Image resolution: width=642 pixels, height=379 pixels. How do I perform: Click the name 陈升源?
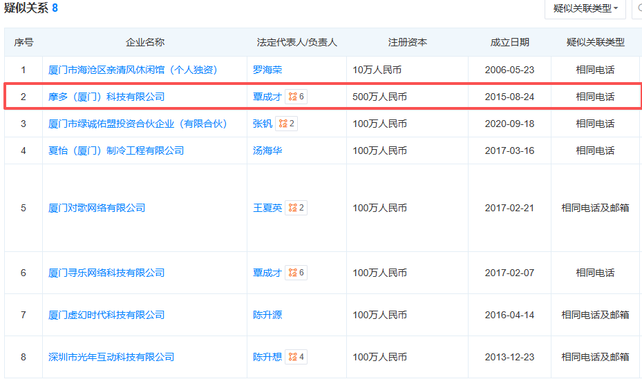coord(267,315)
